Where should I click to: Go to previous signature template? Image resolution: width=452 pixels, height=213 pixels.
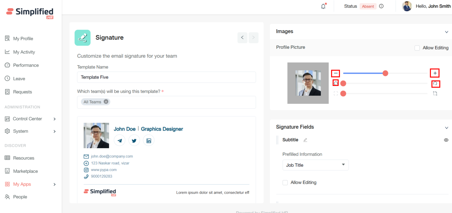[242, 38]
